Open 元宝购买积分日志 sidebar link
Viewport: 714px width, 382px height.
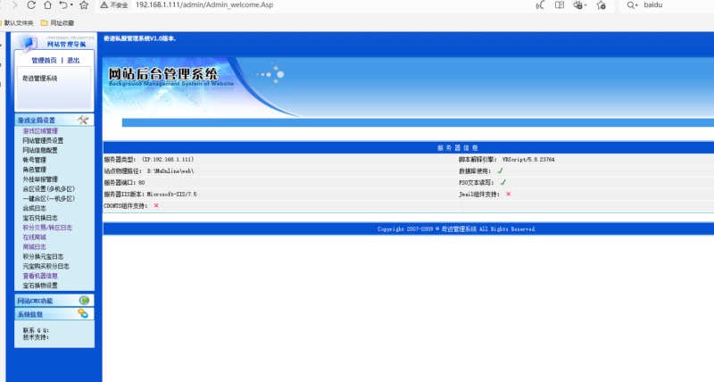click(x=46, y=266)
